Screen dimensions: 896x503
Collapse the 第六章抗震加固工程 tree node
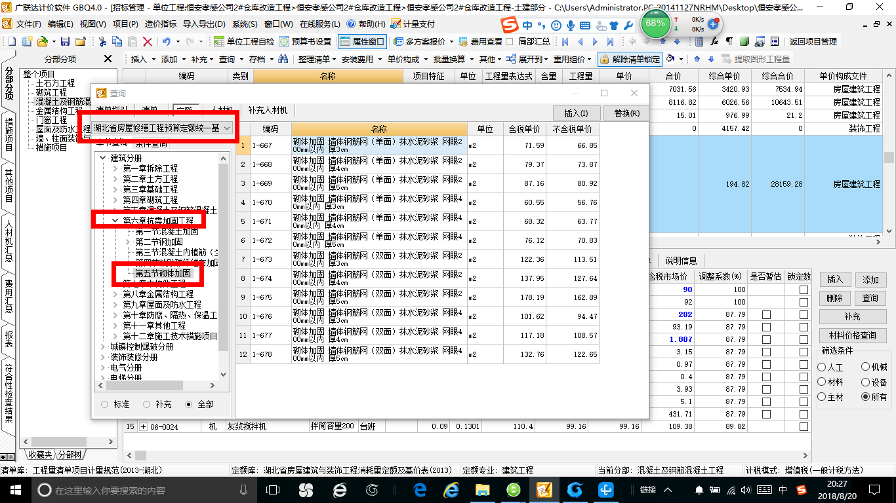[115, 221]
